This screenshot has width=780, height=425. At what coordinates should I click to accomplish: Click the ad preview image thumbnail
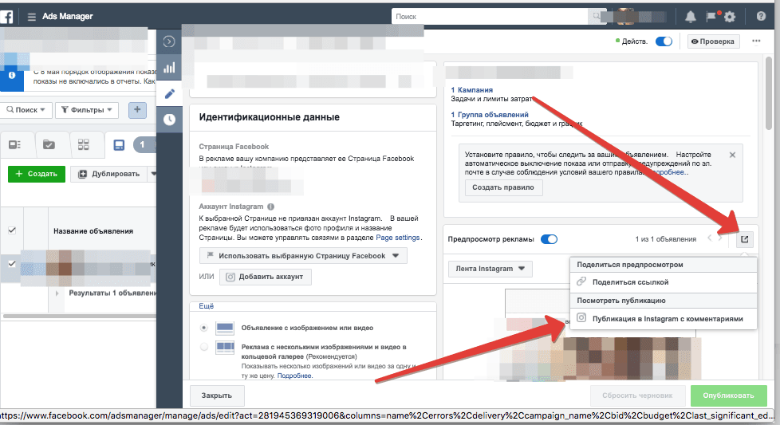[601, 357]
